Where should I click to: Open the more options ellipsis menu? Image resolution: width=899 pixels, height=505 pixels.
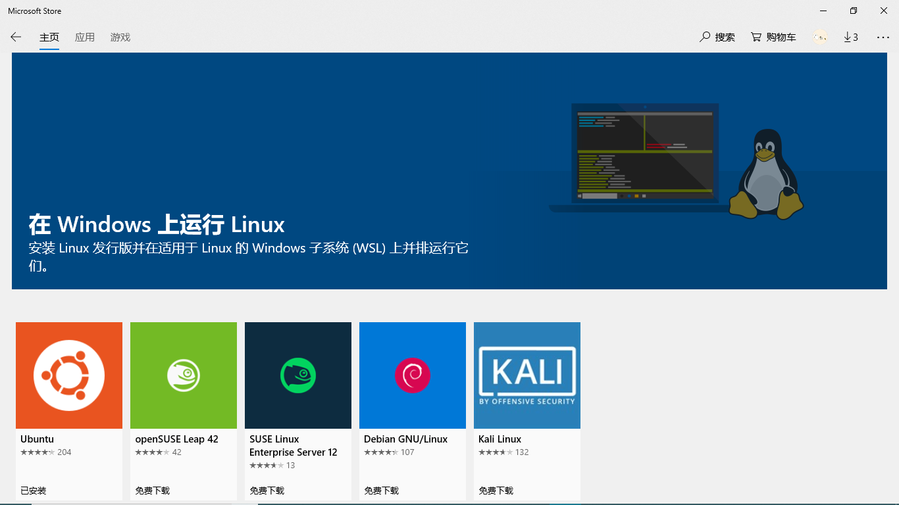coord(883,37)
